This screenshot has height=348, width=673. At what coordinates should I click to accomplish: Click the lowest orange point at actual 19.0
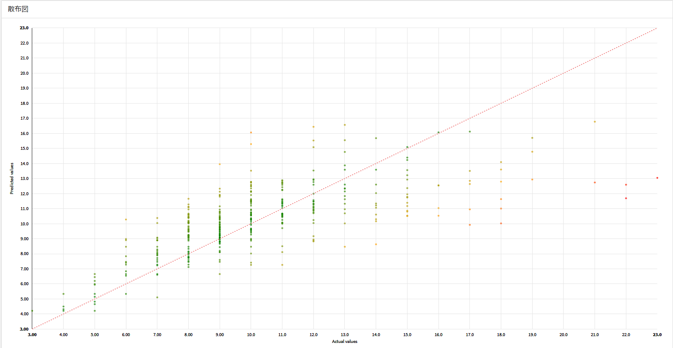[x=532, y=180]
